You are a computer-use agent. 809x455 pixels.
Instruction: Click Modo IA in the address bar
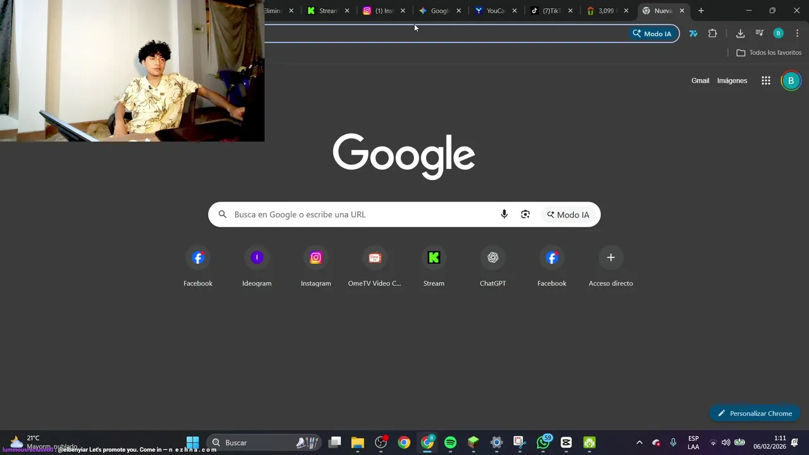point(653,33)
